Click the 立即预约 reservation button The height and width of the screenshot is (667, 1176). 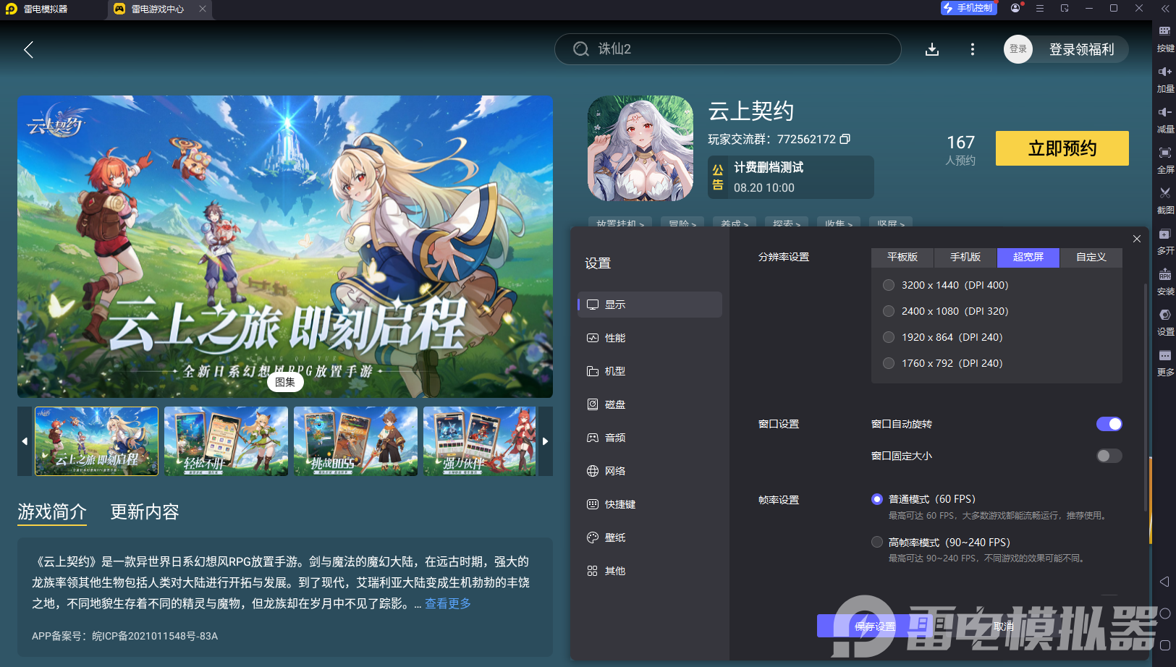pos(1062,148)
